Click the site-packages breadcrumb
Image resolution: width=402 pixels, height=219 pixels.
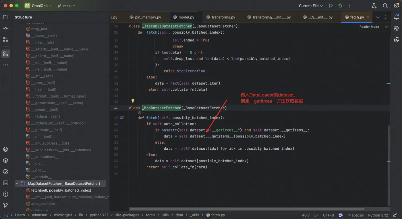tap(127, 215)
